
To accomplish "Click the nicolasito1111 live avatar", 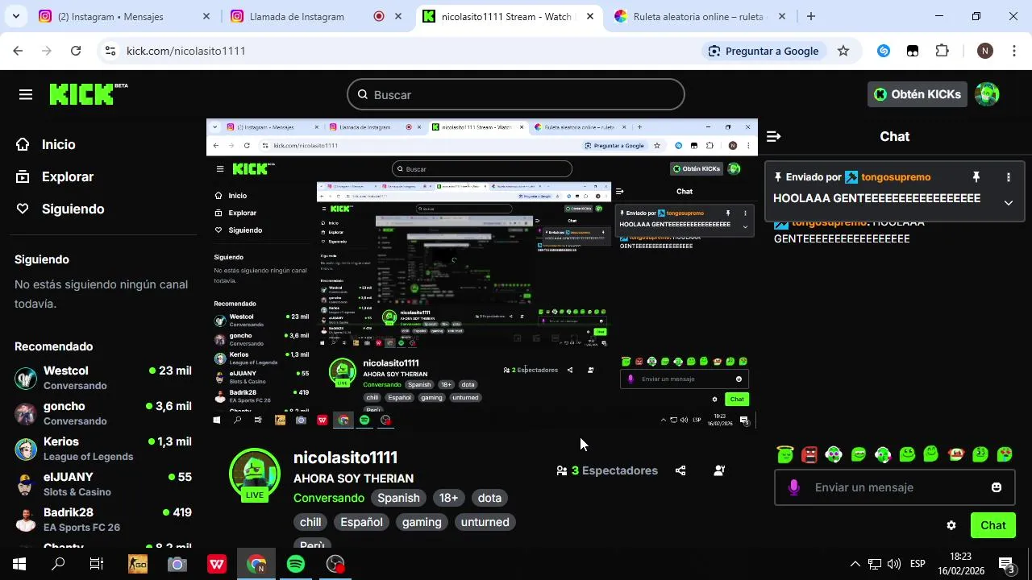I will pos(255,474).
